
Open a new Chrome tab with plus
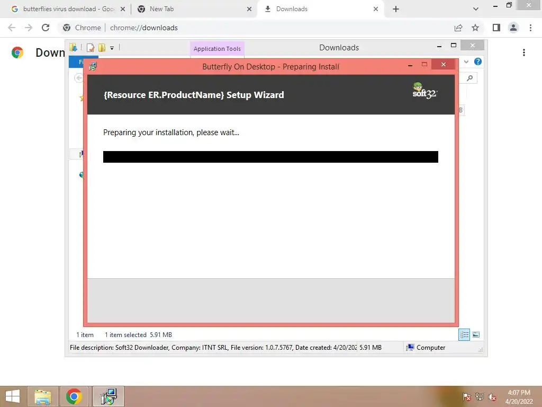[x=396, y=10]
